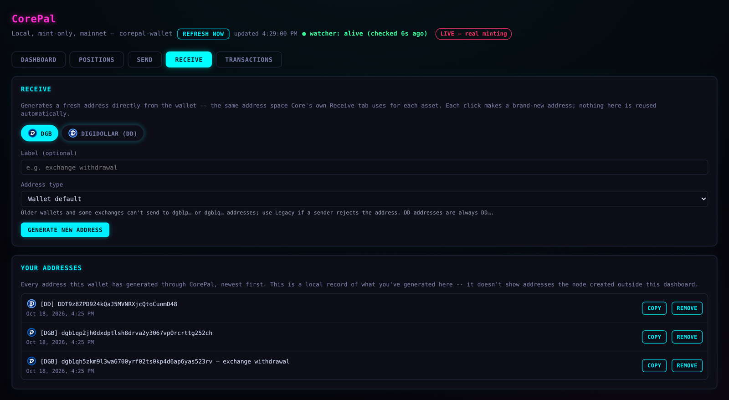This screenshot has height=400, width=729.
Task: Open the Send tab
Action: 145,60
